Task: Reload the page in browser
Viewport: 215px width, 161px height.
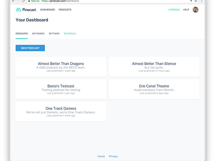Action: tap(23, 1)
